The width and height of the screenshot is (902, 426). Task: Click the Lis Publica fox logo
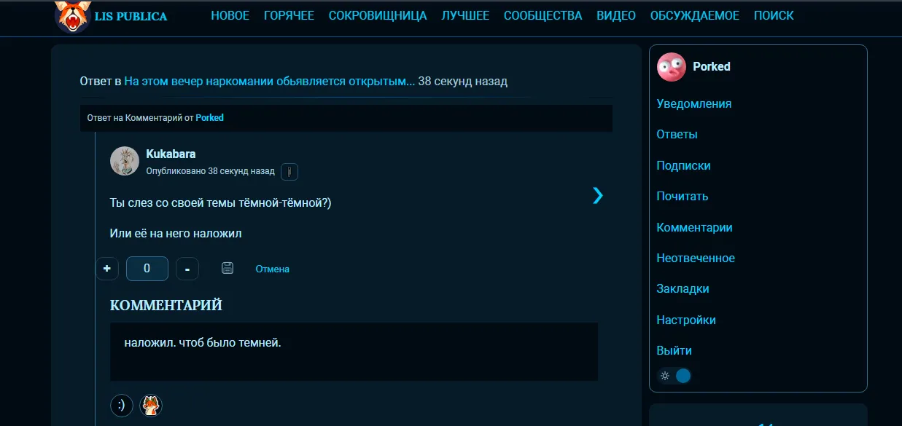73,16
